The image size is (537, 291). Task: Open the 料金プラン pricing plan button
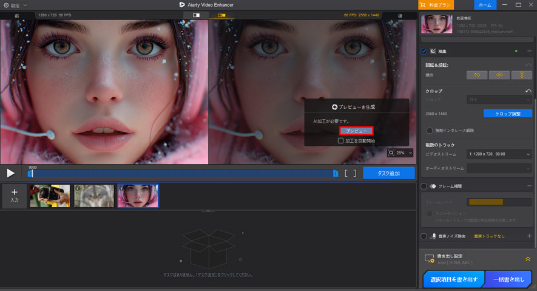tap(436, 5)
